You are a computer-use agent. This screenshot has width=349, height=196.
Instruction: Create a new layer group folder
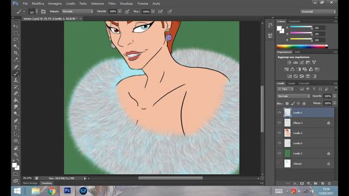(x=316, y=183)
